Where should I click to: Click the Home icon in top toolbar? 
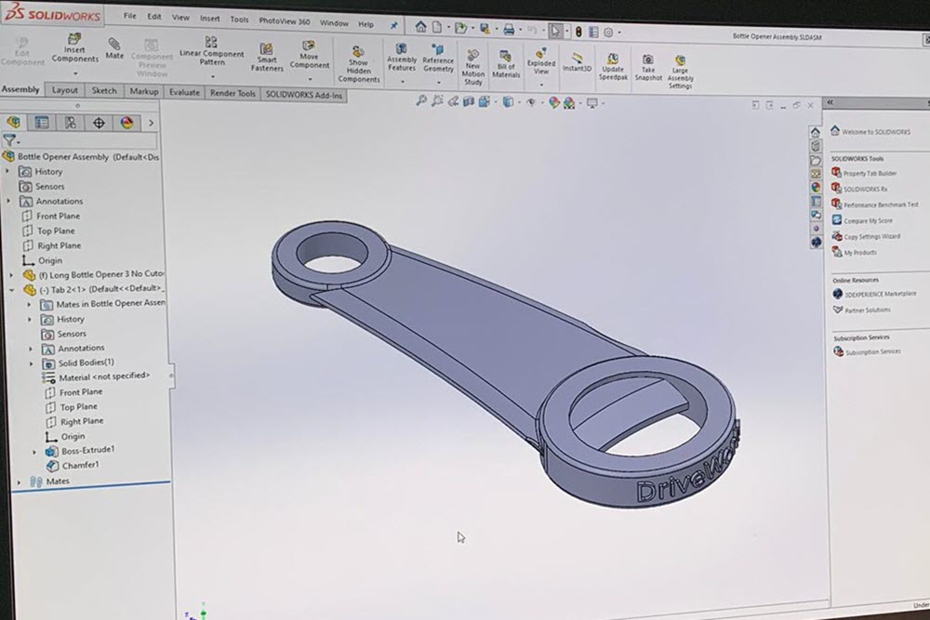[x=420, y=27]
